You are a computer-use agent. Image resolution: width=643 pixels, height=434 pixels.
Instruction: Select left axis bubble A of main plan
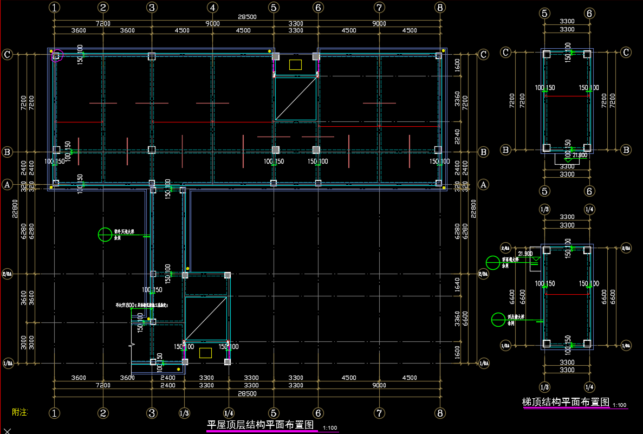8,185
